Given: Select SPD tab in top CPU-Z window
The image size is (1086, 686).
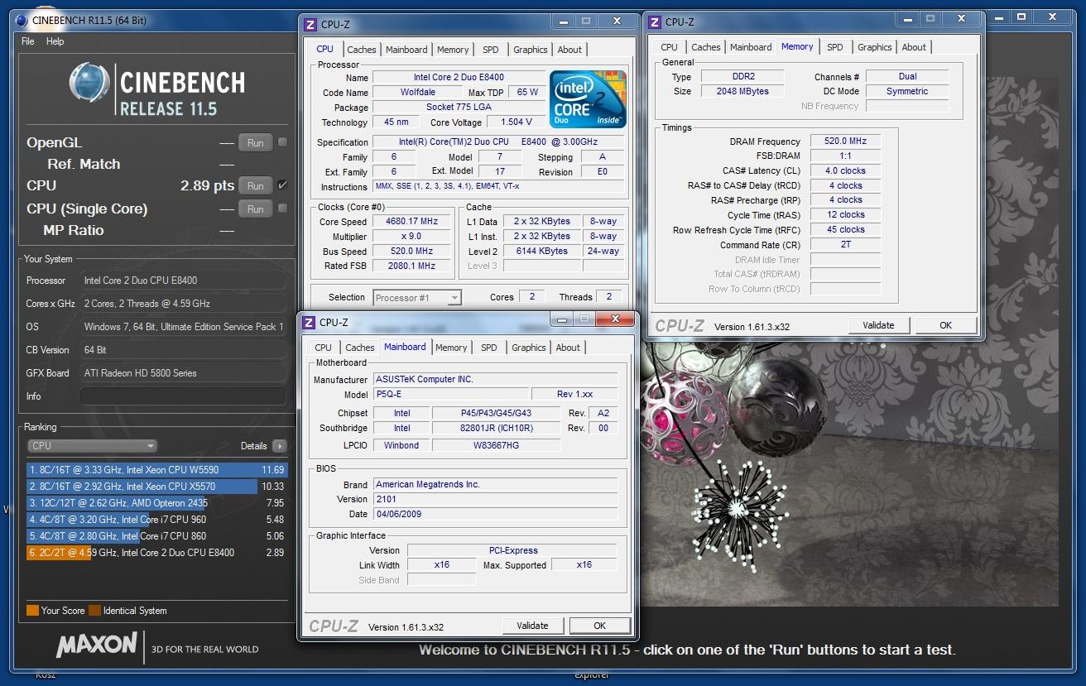Looking at the screenshot, I should [x=490, y=50].
